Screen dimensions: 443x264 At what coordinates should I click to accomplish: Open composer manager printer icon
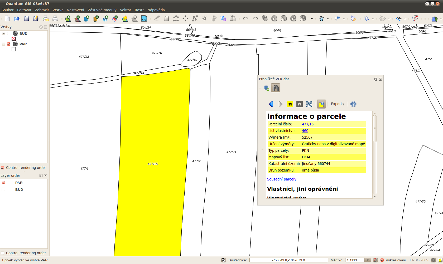(x=55, y=18)
